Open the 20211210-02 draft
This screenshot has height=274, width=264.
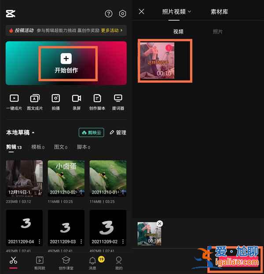(66, 179)
